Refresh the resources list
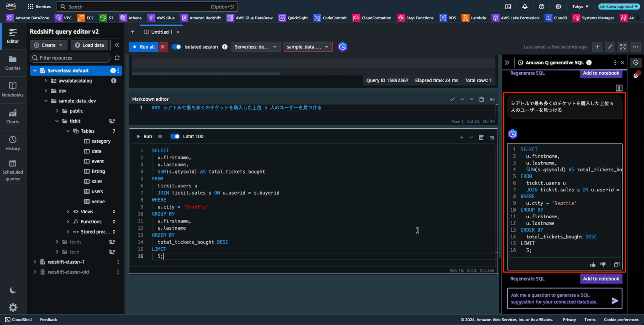 117,58
